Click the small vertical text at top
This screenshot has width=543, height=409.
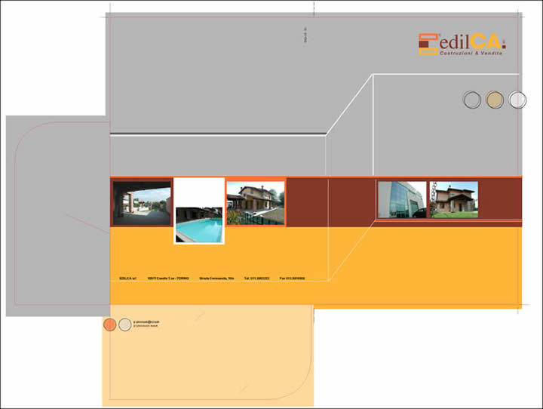(305, 35)
